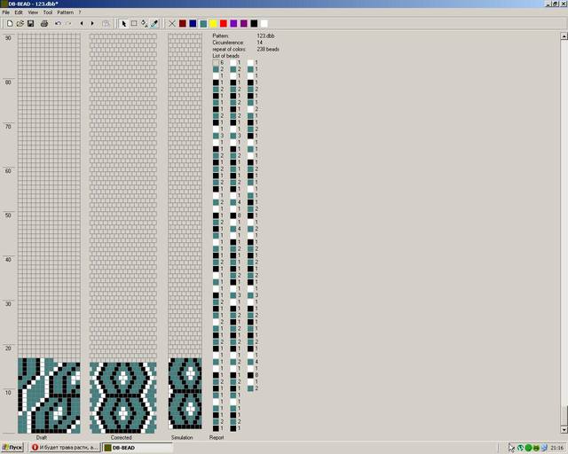Click the Report view label
The height and width of the screenshot is (454, 568).
tap(217, 437)
